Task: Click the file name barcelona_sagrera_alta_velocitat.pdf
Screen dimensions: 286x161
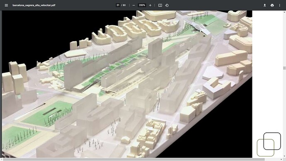Action: (x=34, y=5)
